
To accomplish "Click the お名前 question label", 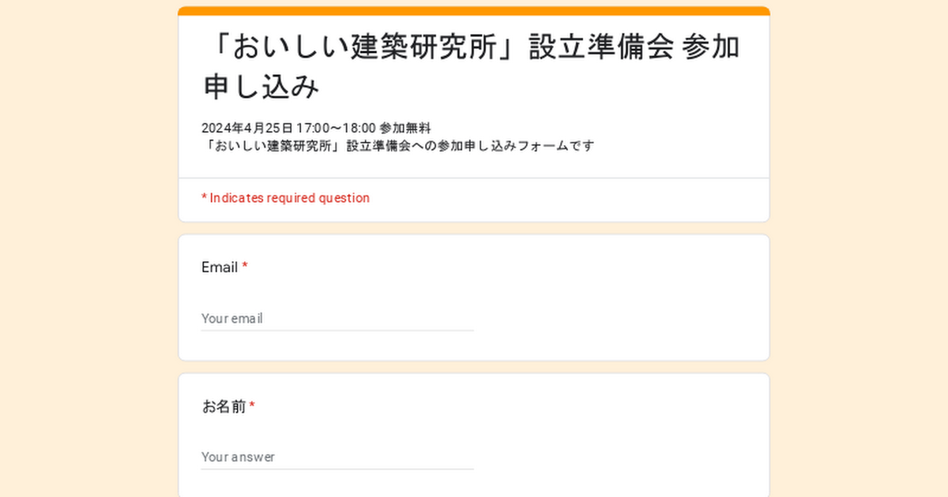I will point(224,407).
